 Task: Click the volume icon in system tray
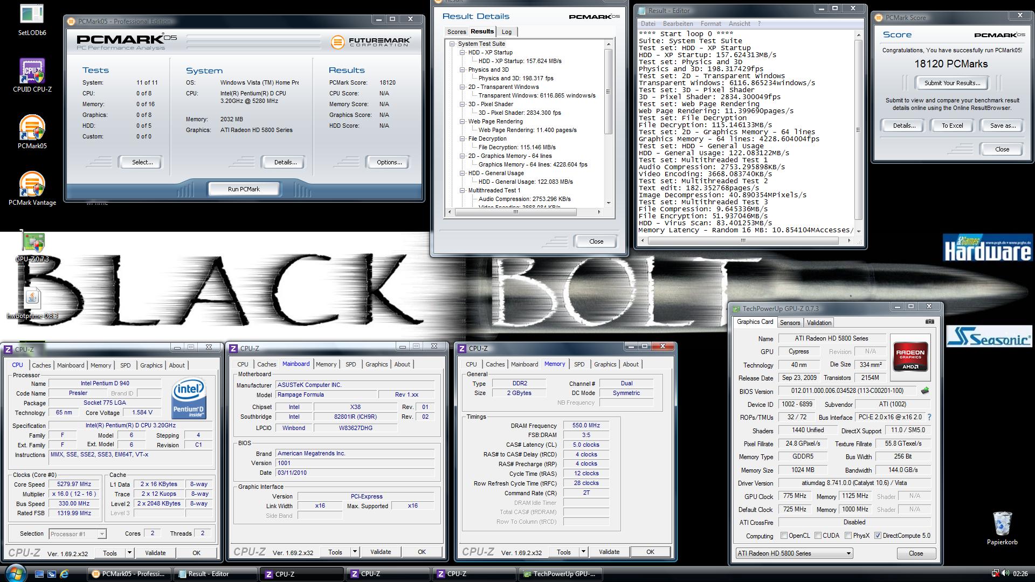tap(1006, 573)
